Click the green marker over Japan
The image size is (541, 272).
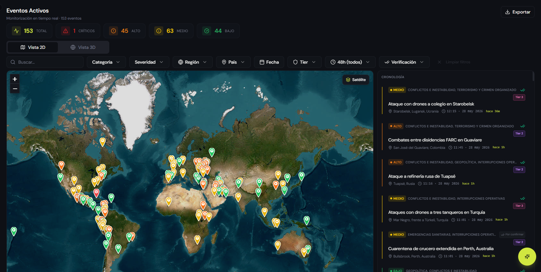coord(301,176)
